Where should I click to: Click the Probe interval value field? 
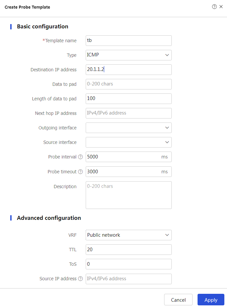pyautogui.click(x=129, y=157)
